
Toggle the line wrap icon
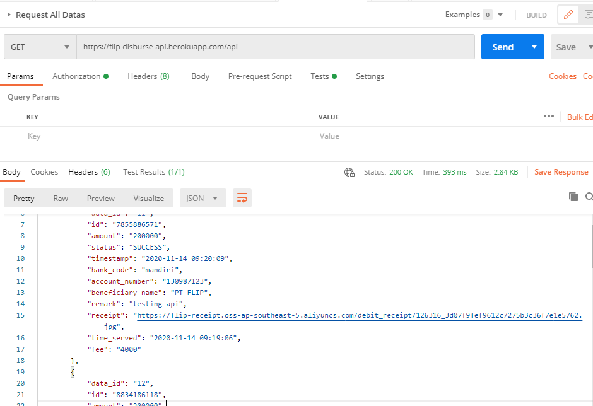click(242, 198)
